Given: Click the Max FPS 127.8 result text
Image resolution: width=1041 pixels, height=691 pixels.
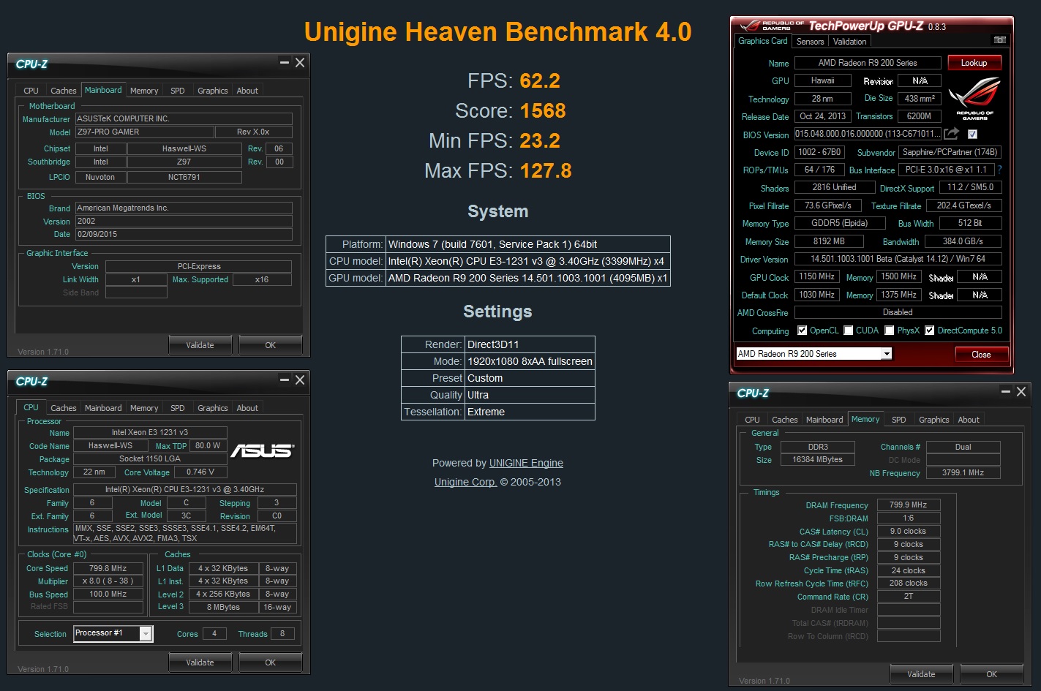Looking at the screenshot, I should tap(498, 171).
